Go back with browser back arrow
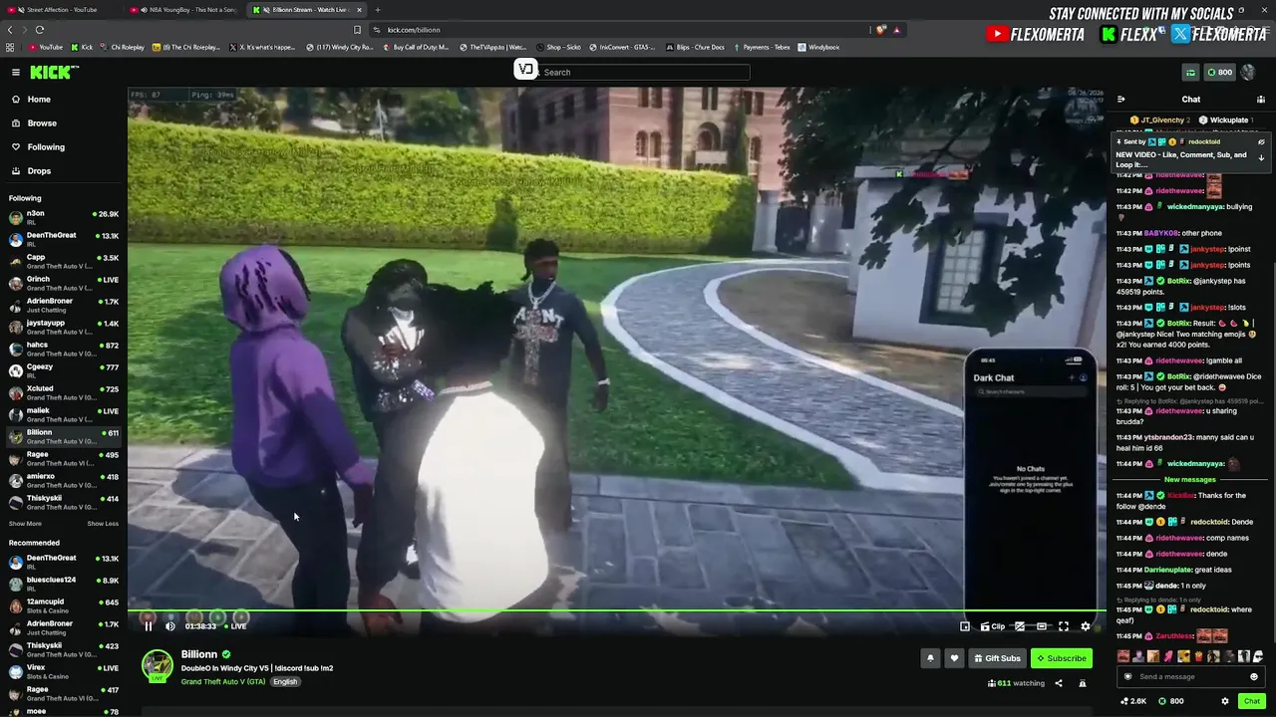The height and width of the screenshot is (717, 1276). (x=10, y=30)
